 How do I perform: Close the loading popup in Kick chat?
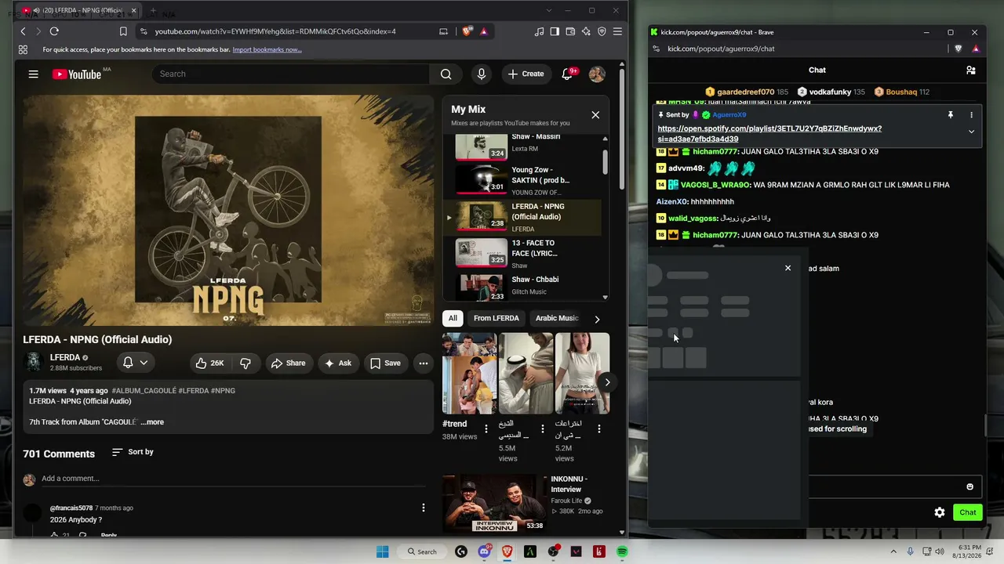tap(788, 268)
